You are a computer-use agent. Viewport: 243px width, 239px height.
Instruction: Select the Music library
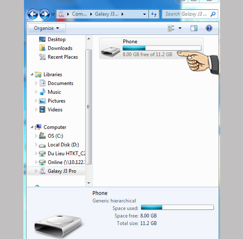click(54, 92)
